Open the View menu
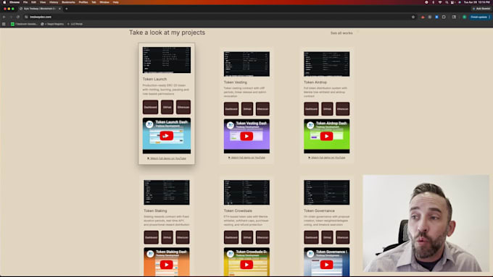493x277 pixels. 43,2
